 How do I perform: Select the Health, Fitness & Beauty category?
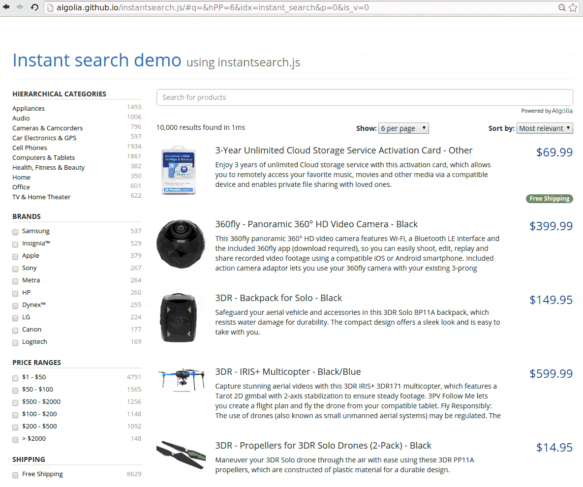click(x=48, y=168)
